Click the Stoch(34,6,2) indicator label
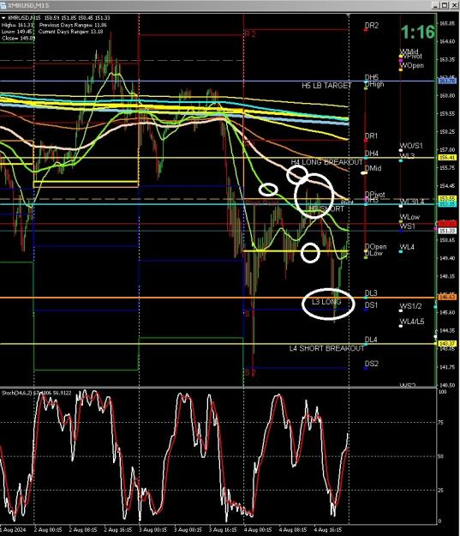 (x=36, y=393)
